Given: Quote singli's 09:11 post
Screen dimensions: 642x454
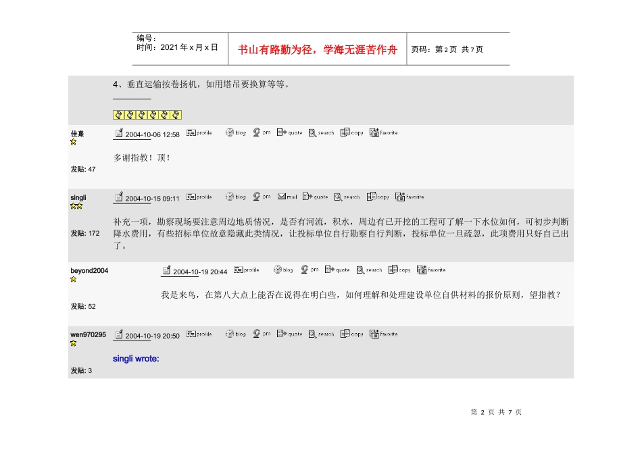Looking at the screenshot, I should 316,197.
